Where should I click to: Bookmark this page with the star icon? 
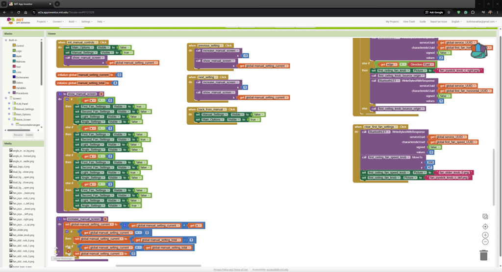pos(449,12)
